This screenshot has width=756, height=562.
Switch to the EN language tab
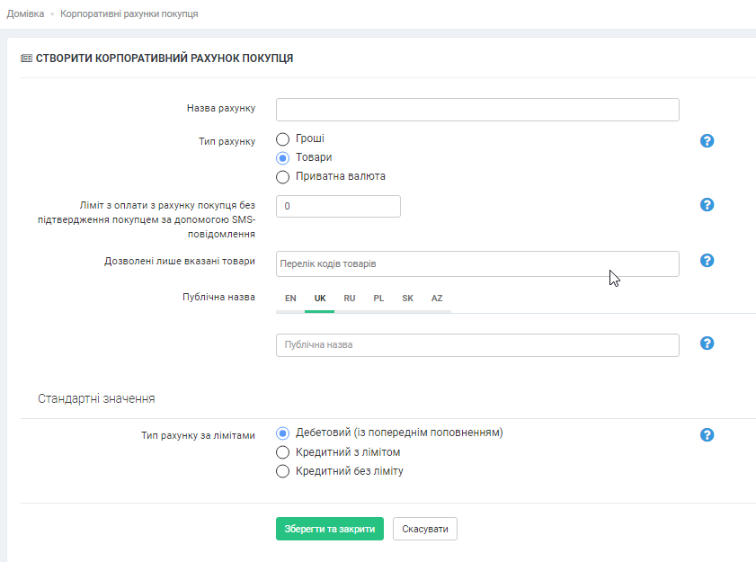point(290,299)
